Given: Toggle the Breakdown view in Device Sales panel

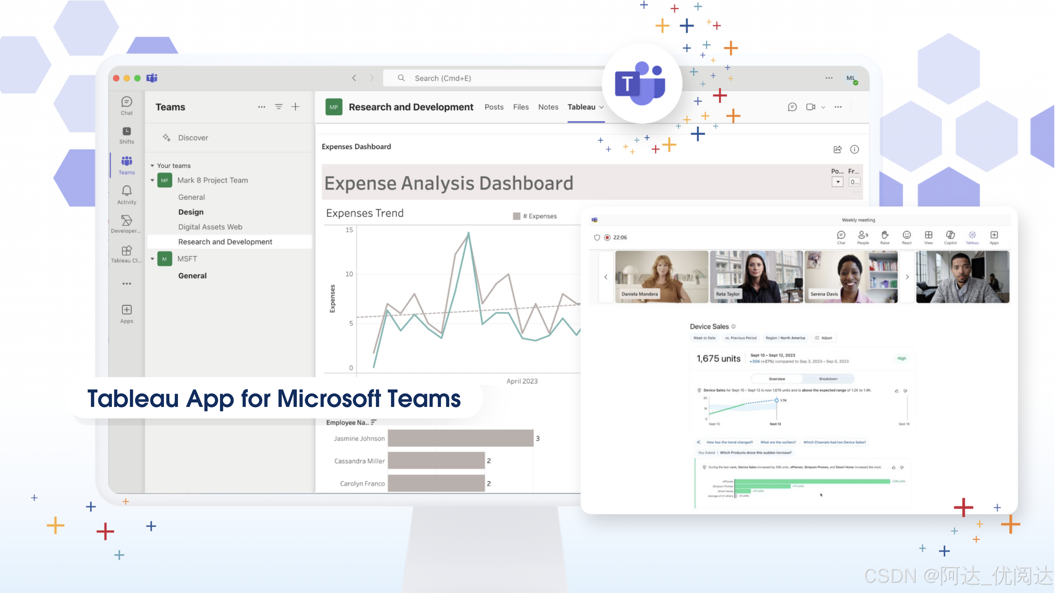Looking at the screenshot, I should pos(827,377).
